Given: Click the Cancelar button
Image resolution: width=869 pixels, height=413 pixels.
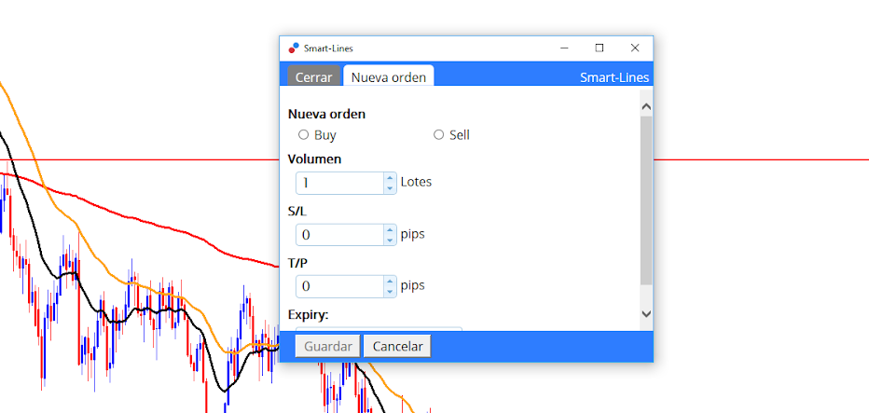Looking at the screenshot, I should (397, 347).
